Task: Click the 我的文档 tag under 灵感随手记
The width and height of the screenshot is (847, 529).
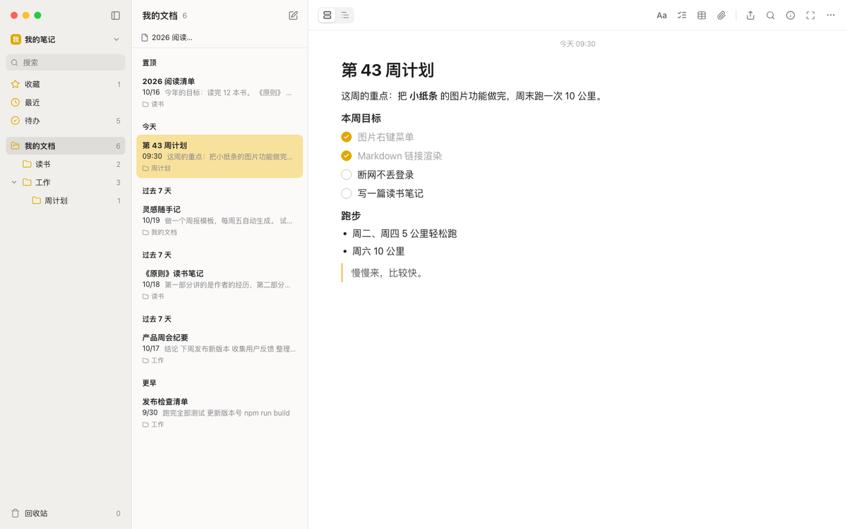Action: [x=160, y=233]
